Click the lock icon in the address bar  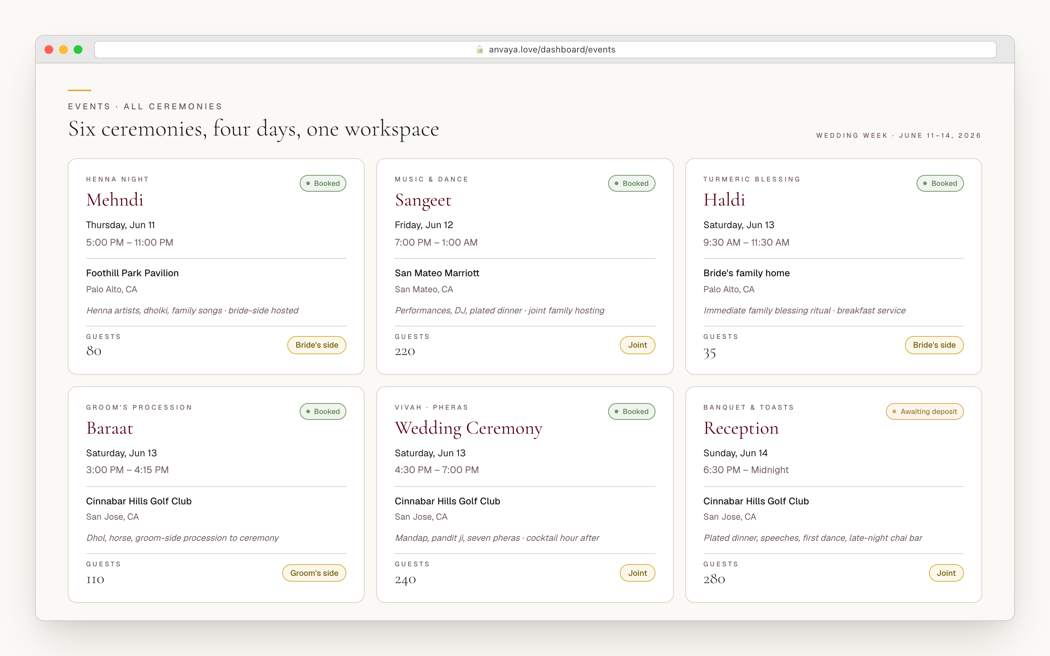tap(479, 50)
